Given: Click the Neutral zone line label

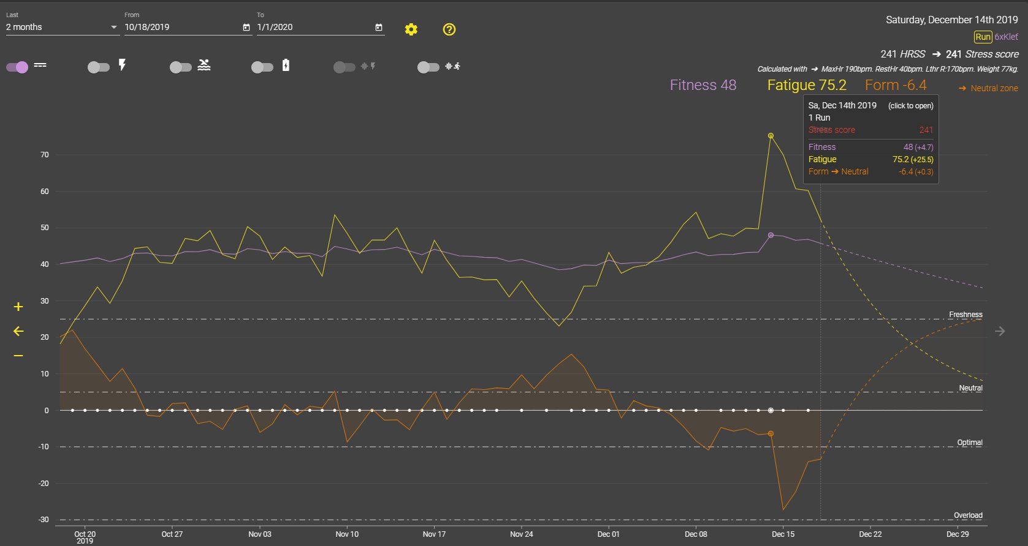Looking at the screenshot, I should [970, 388].
